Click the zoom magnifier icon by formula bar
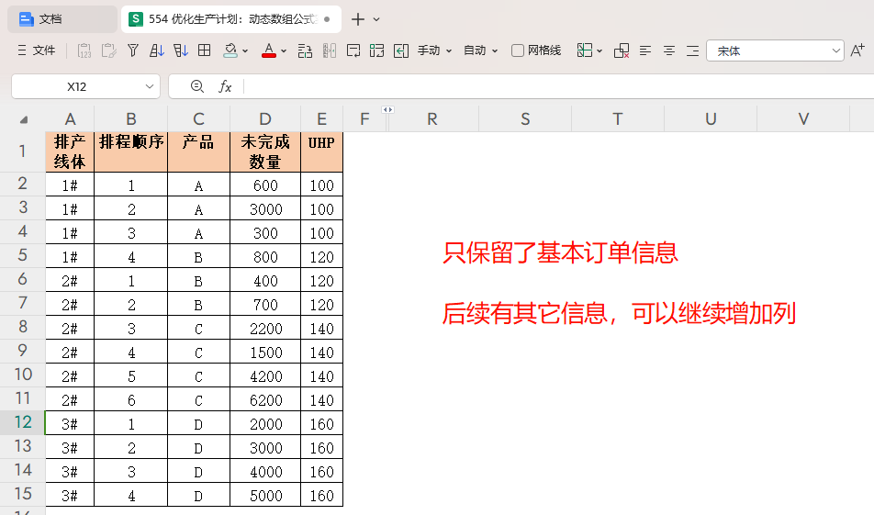Viewport: 874px width, 515px height. tap(196, 86)
